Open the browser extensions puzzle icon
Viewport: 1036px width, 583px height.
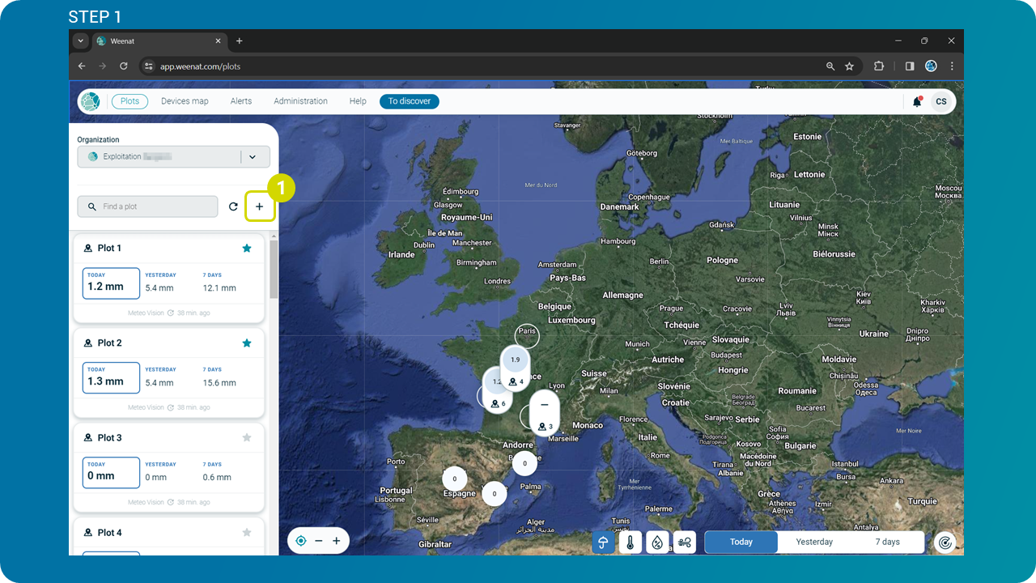pyautogui.click(x=879, y=66)
